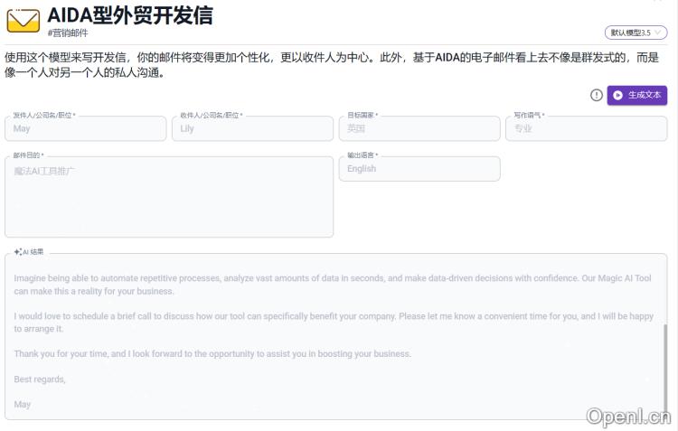Select the 目标国家 field
The height and width of the screenshot is (431, 678).
pos(419,129)
